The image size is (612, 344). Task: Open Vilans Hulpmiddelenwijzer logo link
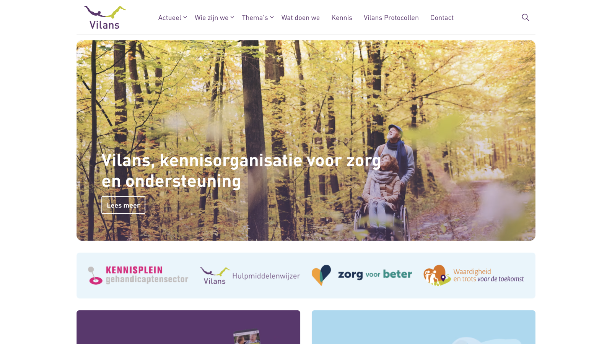[250, 276]
